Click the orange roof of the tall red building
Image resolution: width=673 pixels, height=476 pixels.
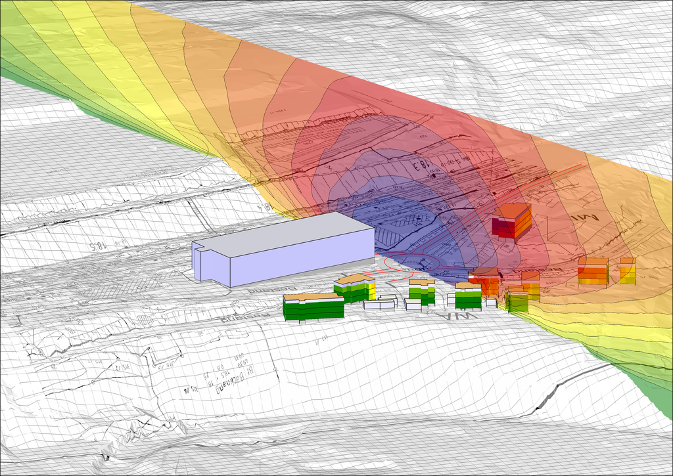[514, 209]
